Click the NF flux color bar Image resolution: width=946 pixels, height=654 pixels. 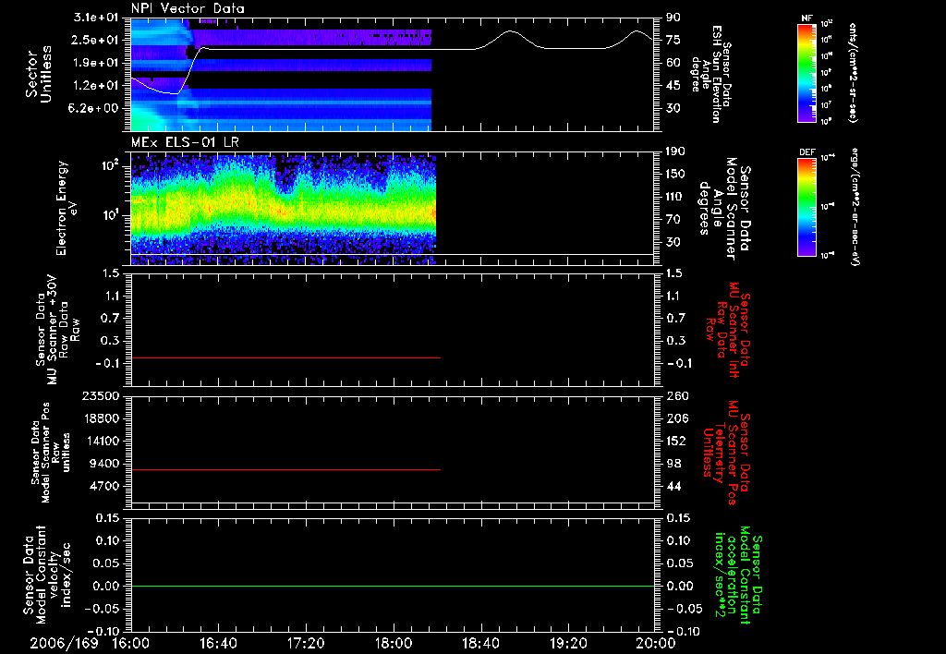pyautogui.click(x=807, y=72)
